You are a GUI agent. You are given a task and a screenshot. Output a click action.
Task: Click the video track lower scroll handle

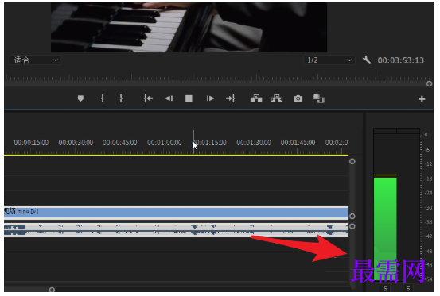352,217
